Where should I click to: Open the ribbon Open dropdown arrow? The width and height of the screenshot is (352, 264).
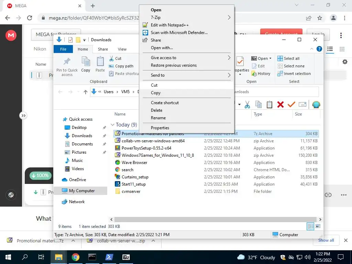tap(270, 58)
